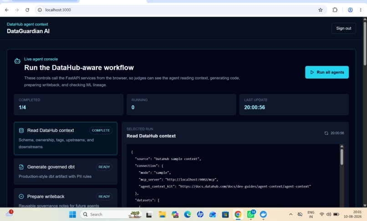Click the battery tray icon
367x221 pixels.
coord(336,214)
